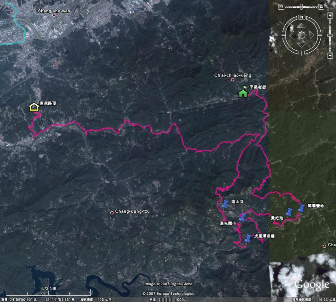336x302 pixels.
Task: Click the Google logo watermark
Action: coord(312,285)
